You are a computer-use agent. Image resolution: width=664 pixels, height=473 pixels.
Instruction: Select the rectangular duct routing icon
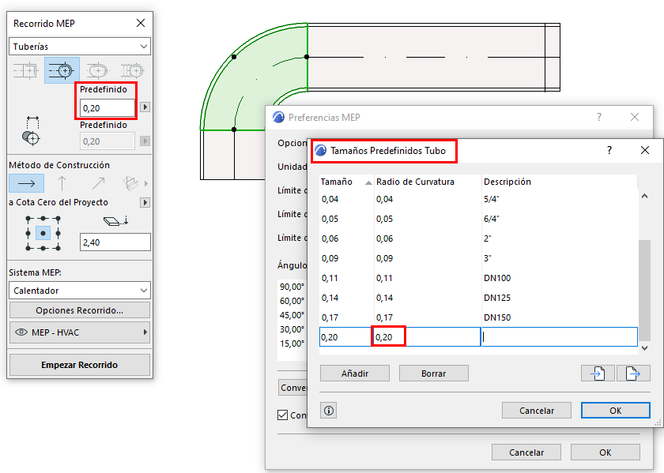(x=26, y=70)
